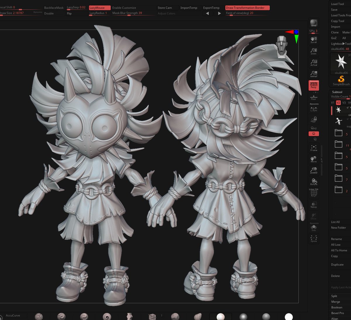This screenshot has height=320, width=351.
Task: Enable BackfaceMask
Action: click(54, 8)
